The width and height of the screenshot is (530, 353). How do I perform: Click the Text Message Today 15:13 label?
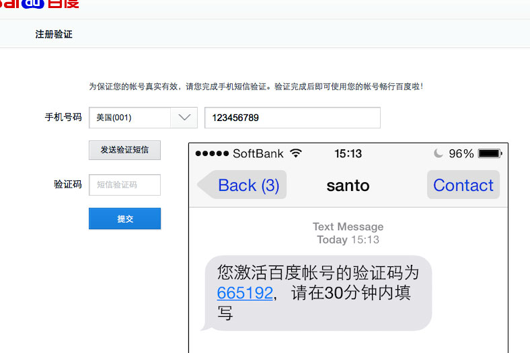pos(348,233)
